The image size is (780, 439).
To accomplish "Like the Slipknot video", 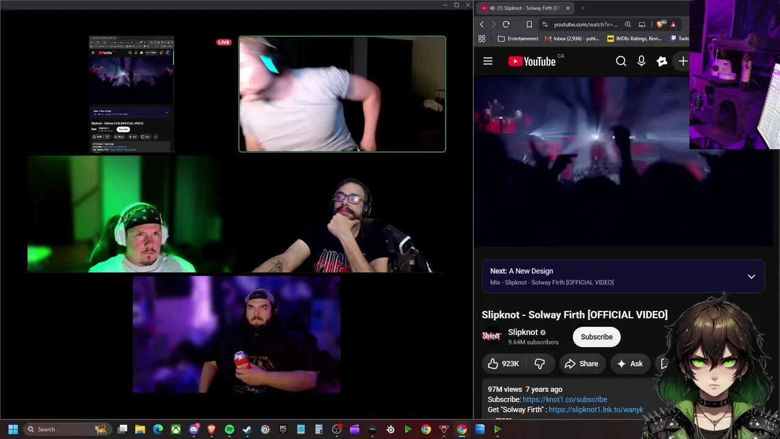I will click(x=503, y=363).
